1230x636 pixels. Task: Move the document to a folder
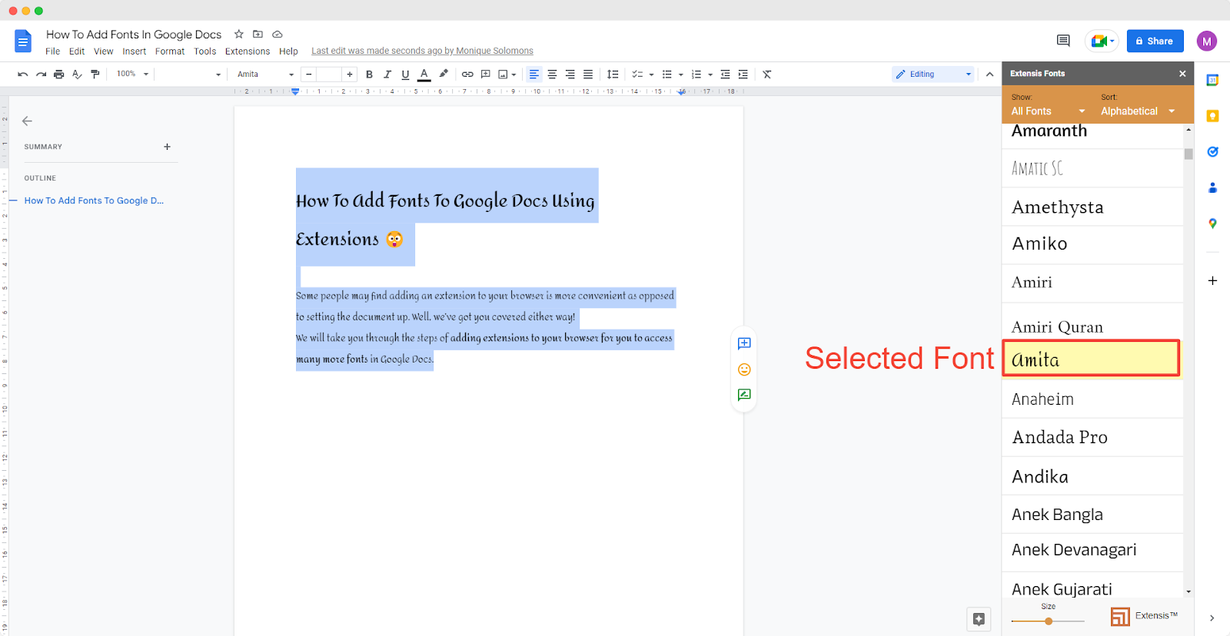coord(258,34)
